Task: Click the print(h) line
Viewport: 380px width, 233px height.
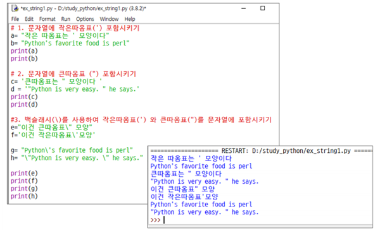Action: [x=24, y=196]
